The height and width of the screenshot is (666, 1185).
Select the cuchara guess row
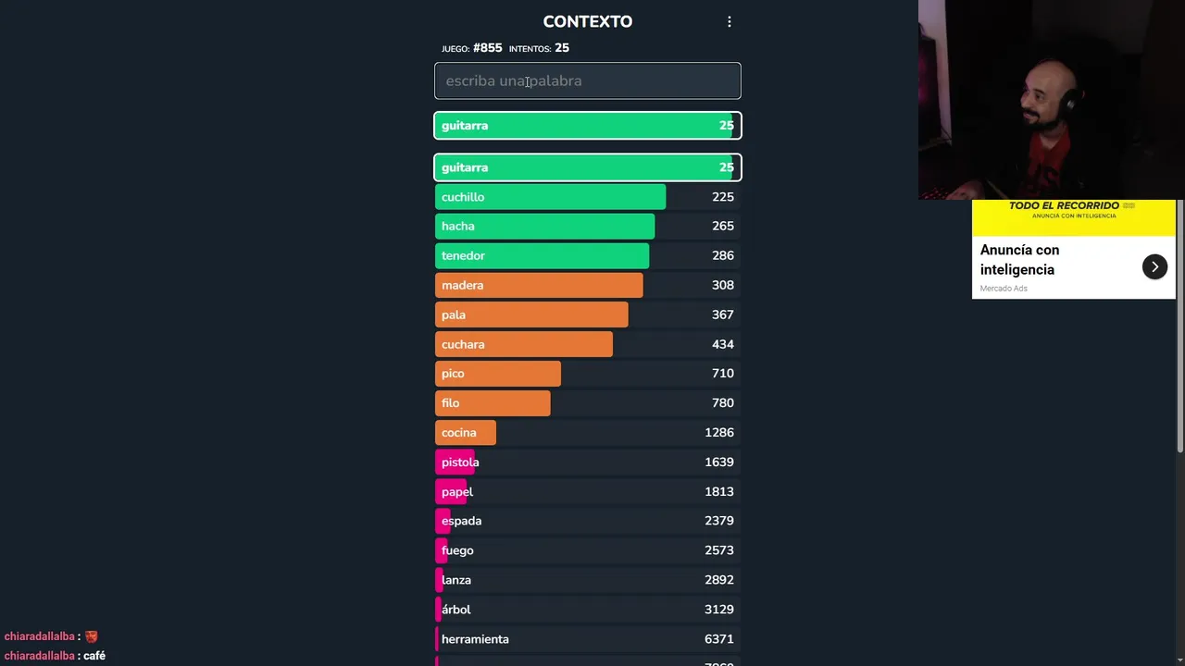pyautogui.click(x=588, y=344)
